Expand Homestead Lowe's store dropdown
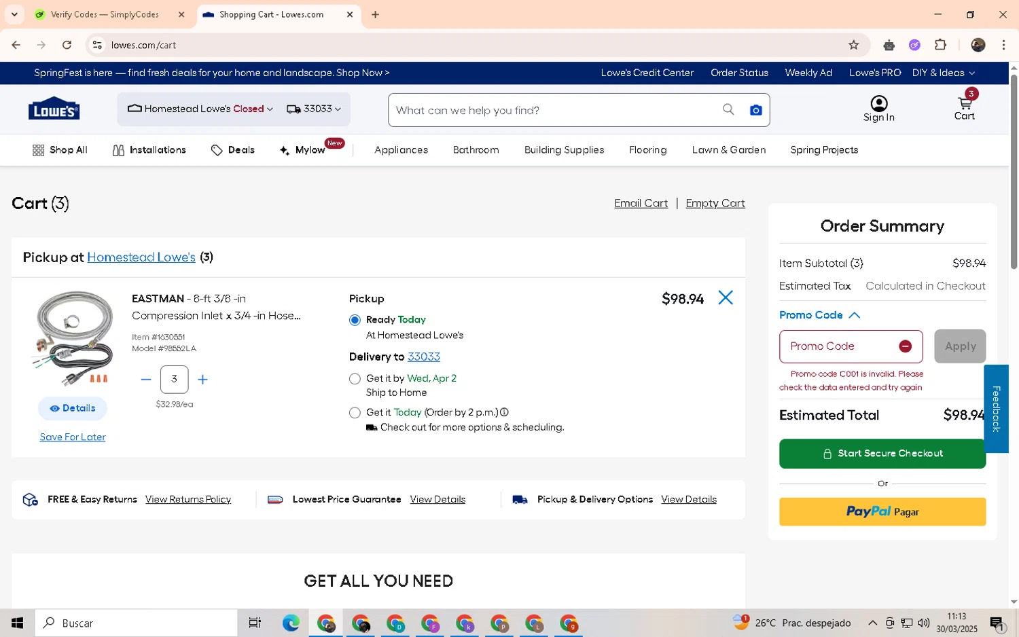 pos(200,109)
